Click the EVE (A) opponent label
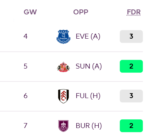 [88, 36]
